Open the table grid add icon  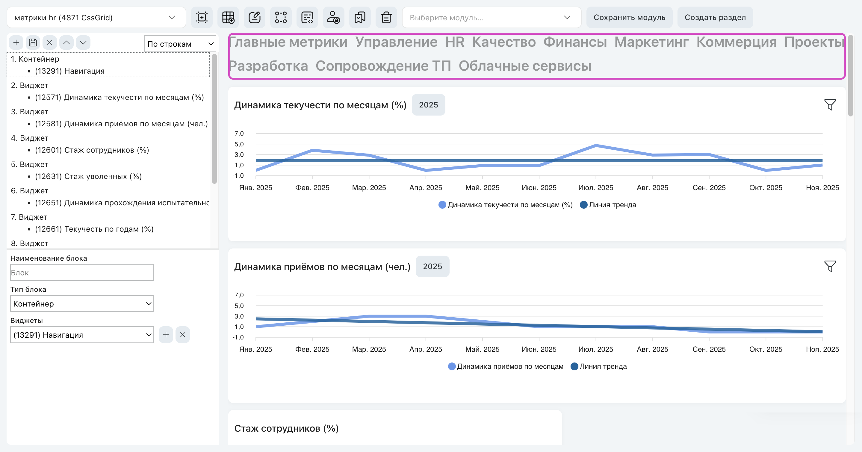click(x=228, y=17)
